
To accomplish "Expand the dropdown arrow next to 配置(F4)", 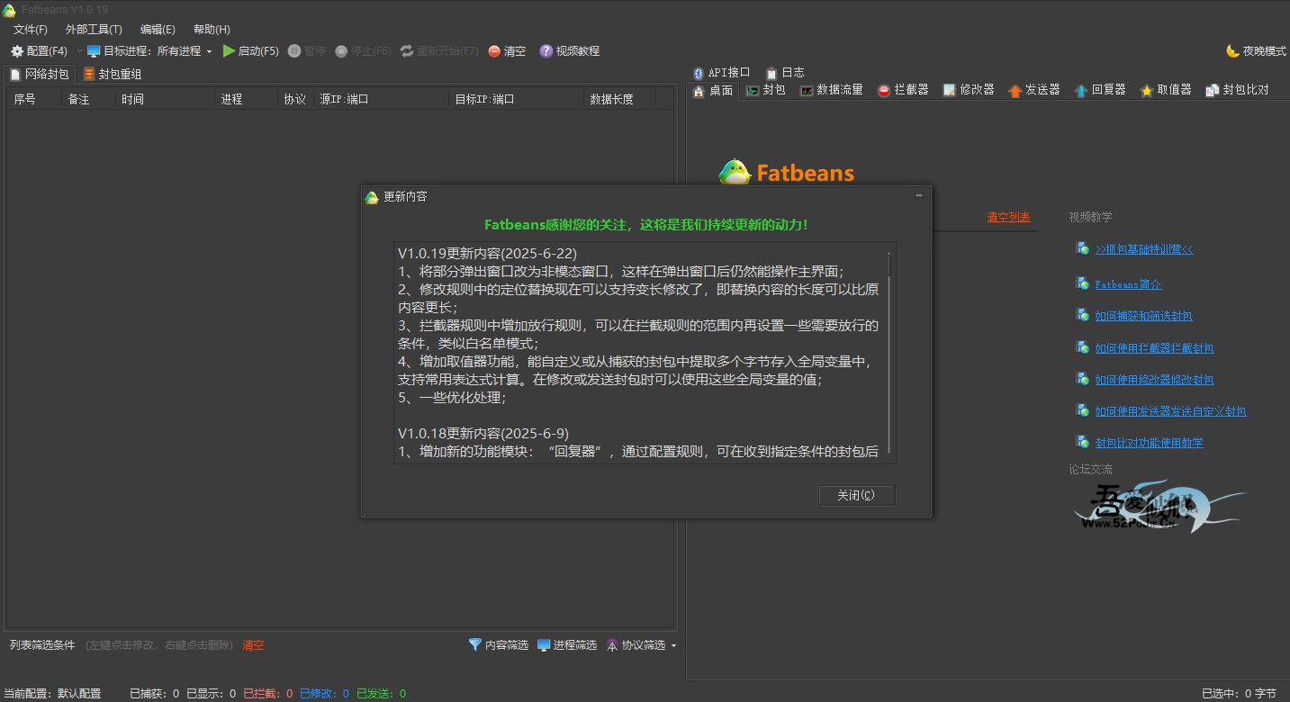I will pos(78,51).
